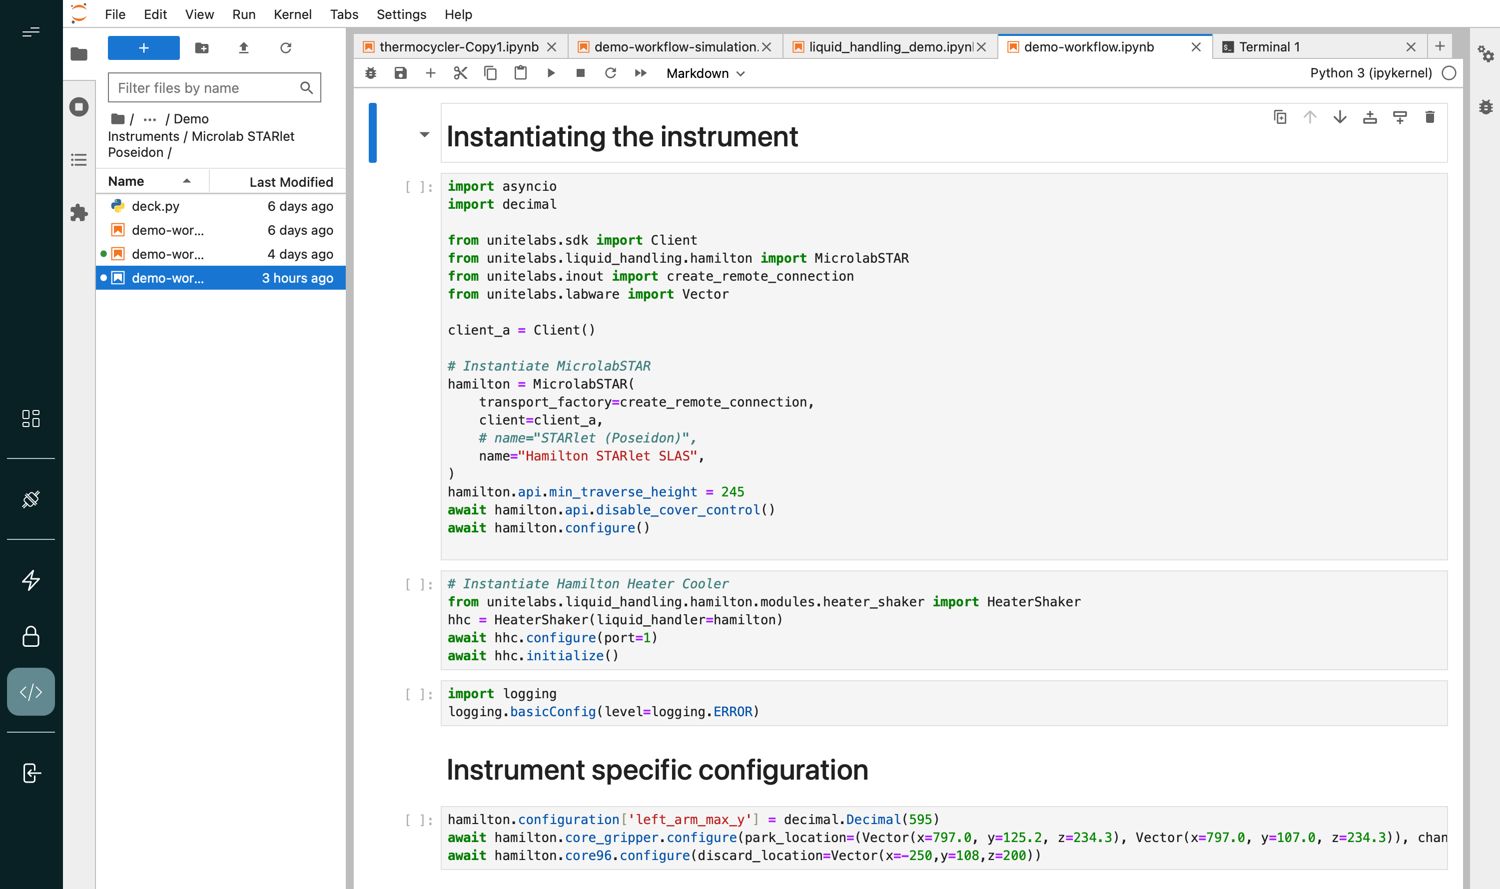Viewport: 1500px width, 889px height.
Task: Sort files by Last Modified column
Action: pos(278,181)
